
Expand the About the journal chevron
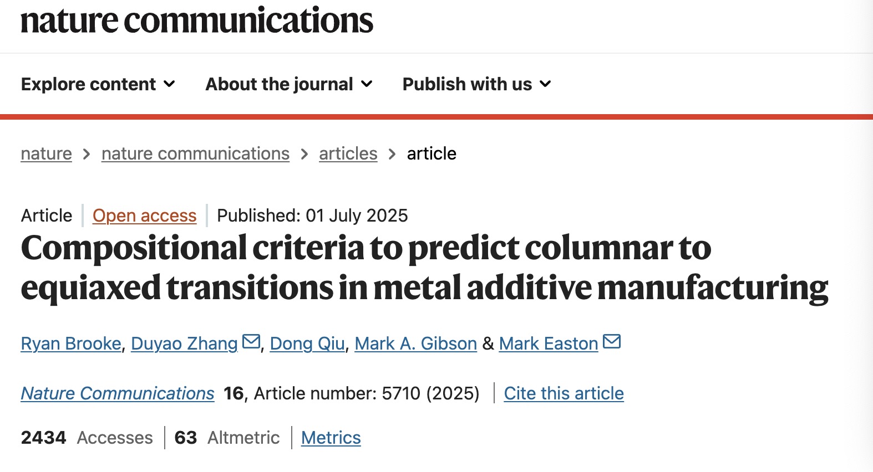[x=367, y=84]
